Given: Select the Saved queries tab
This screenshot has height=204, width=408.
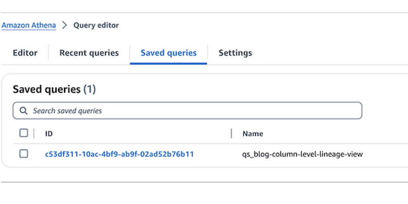Looking at the screenshot, I should pos(169,53).
